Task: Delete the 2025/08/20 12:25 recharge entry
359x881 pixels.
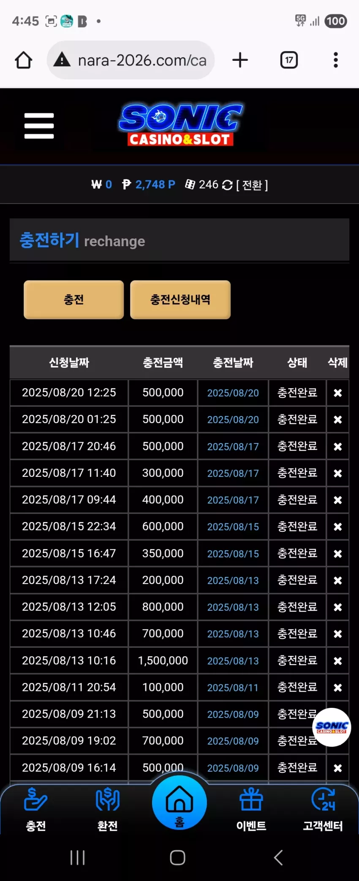Action: [337, 393]
